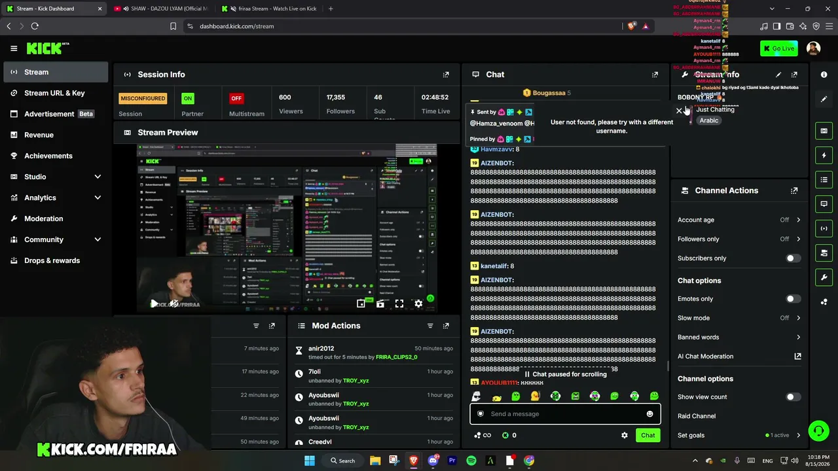Open stream preview player settings gear
Screen dimensions: 838x471
pos(418,304)
